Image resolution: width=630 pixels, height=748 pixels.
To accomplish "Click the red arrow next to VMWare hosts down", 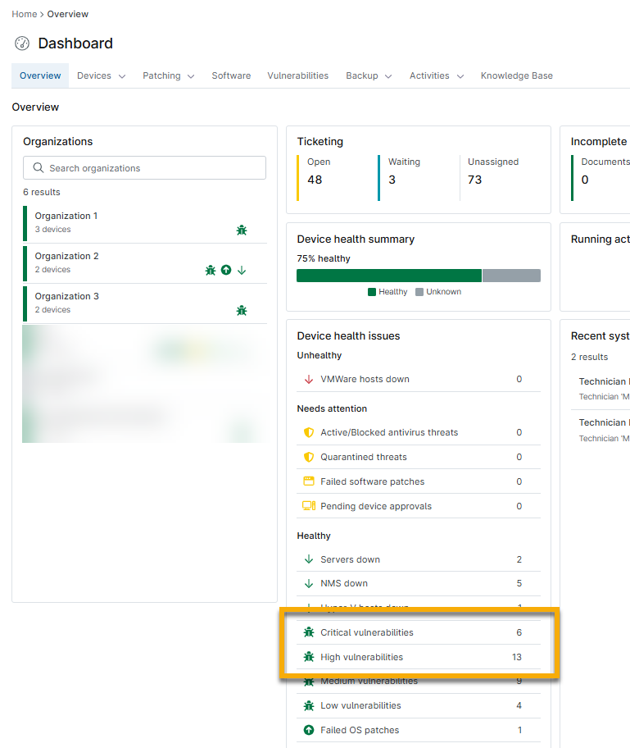I will pyautogui.click(x=309, y=379).
